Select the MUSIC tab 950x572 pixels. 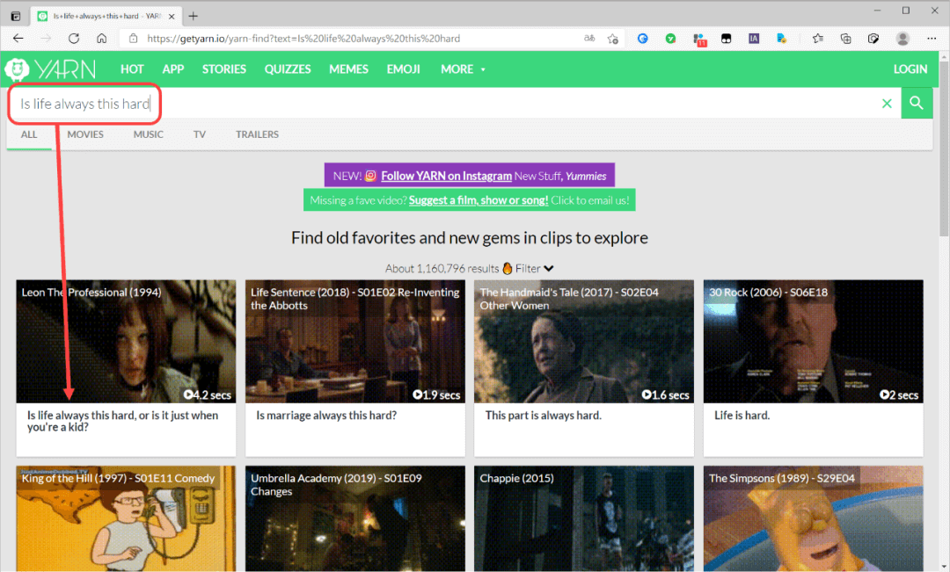[149, 134]
